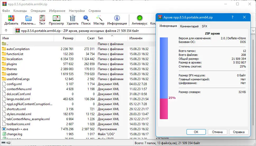Select the doLocalConf.xml file row

coord(78,94)
